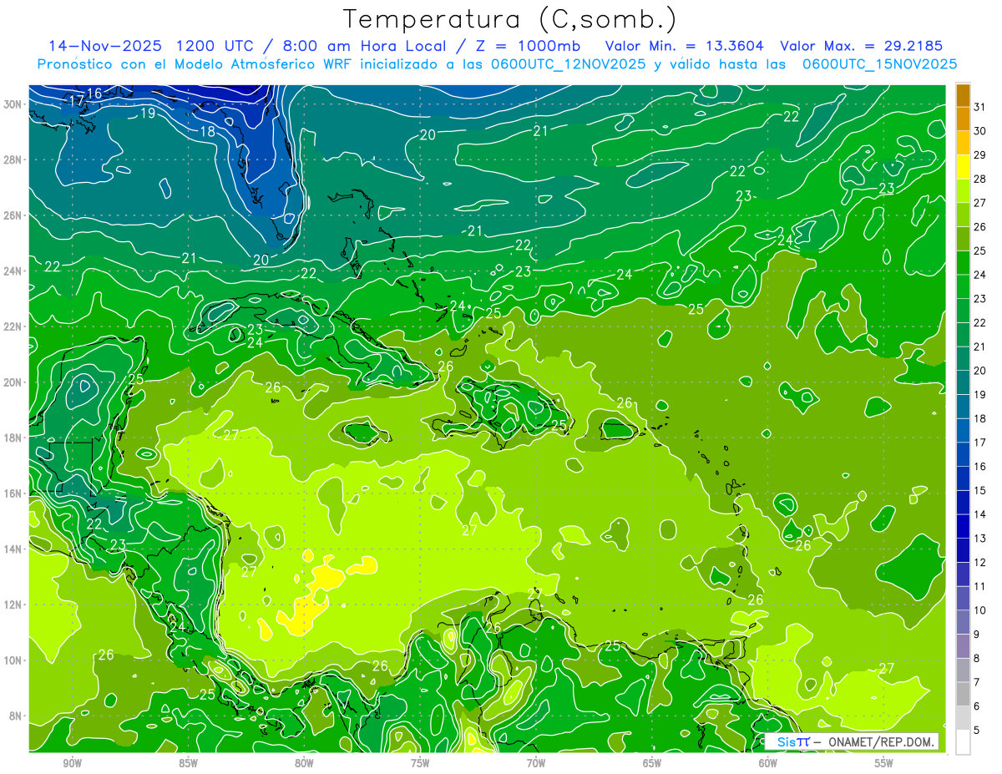
Task: Click the colorbar scale label 10
Action: (979, 610)
